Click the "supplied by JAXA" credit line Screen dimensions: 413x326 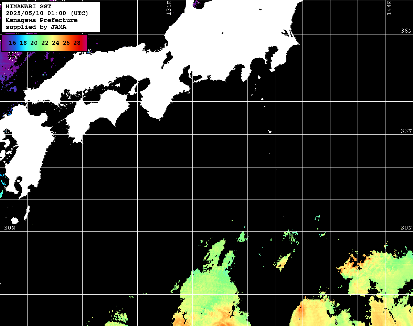click(36, 27)
